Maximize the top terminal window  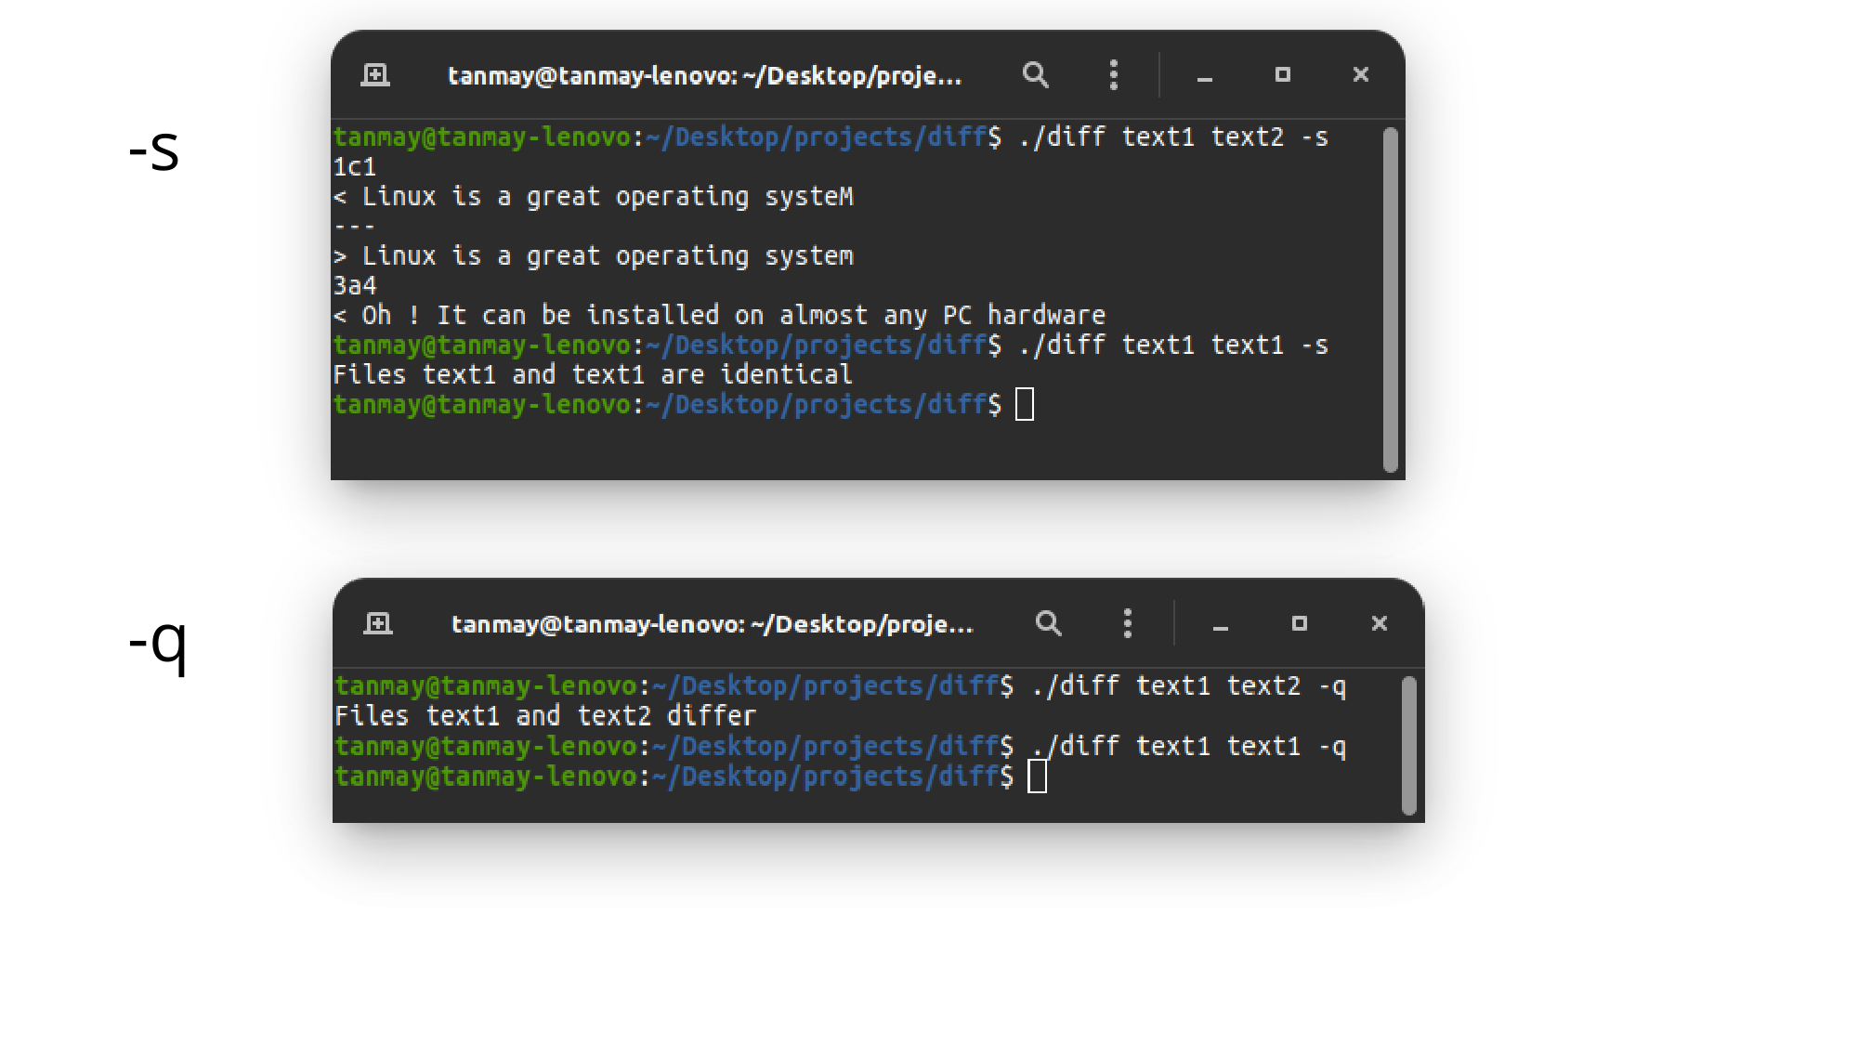pos(1282,74)
